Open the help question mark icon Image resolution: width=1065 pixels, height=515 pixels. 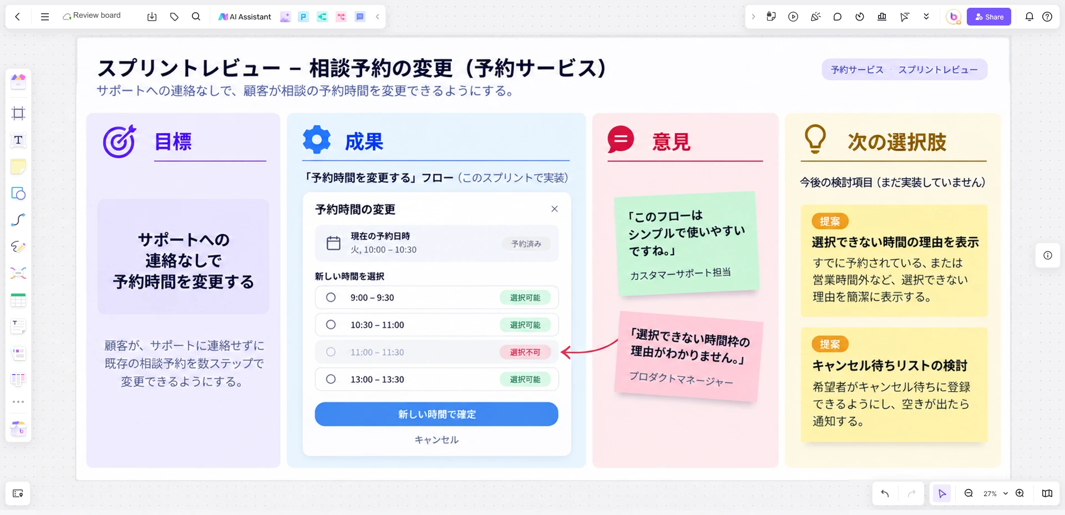[x=1047, y=17]
